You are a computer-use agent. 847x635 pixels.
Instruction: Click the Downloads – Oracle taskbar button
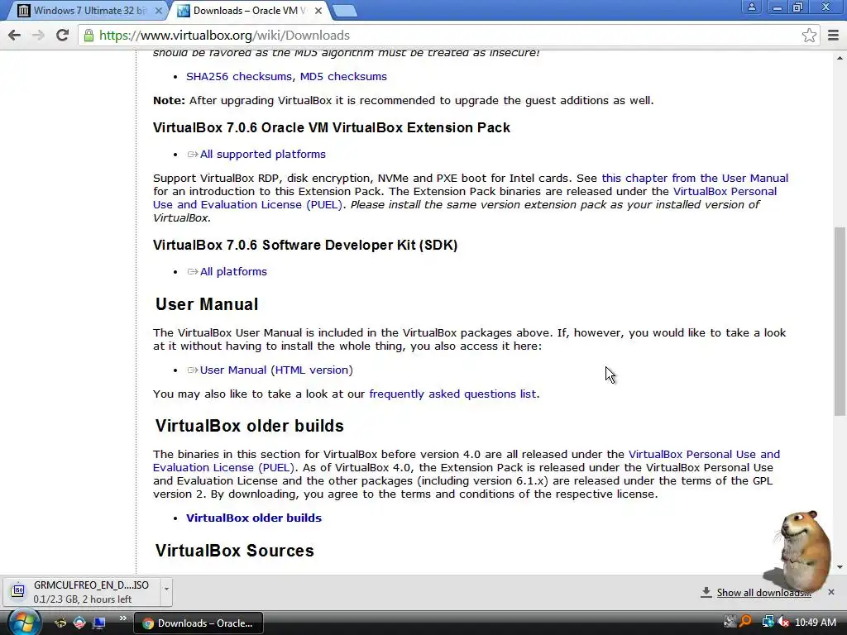tap(199, 623)
